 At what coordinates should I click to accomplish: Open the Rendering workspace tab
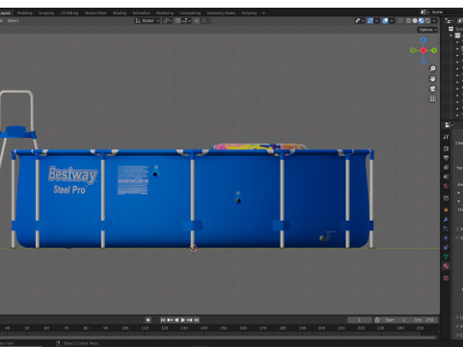tap(165, 13)
